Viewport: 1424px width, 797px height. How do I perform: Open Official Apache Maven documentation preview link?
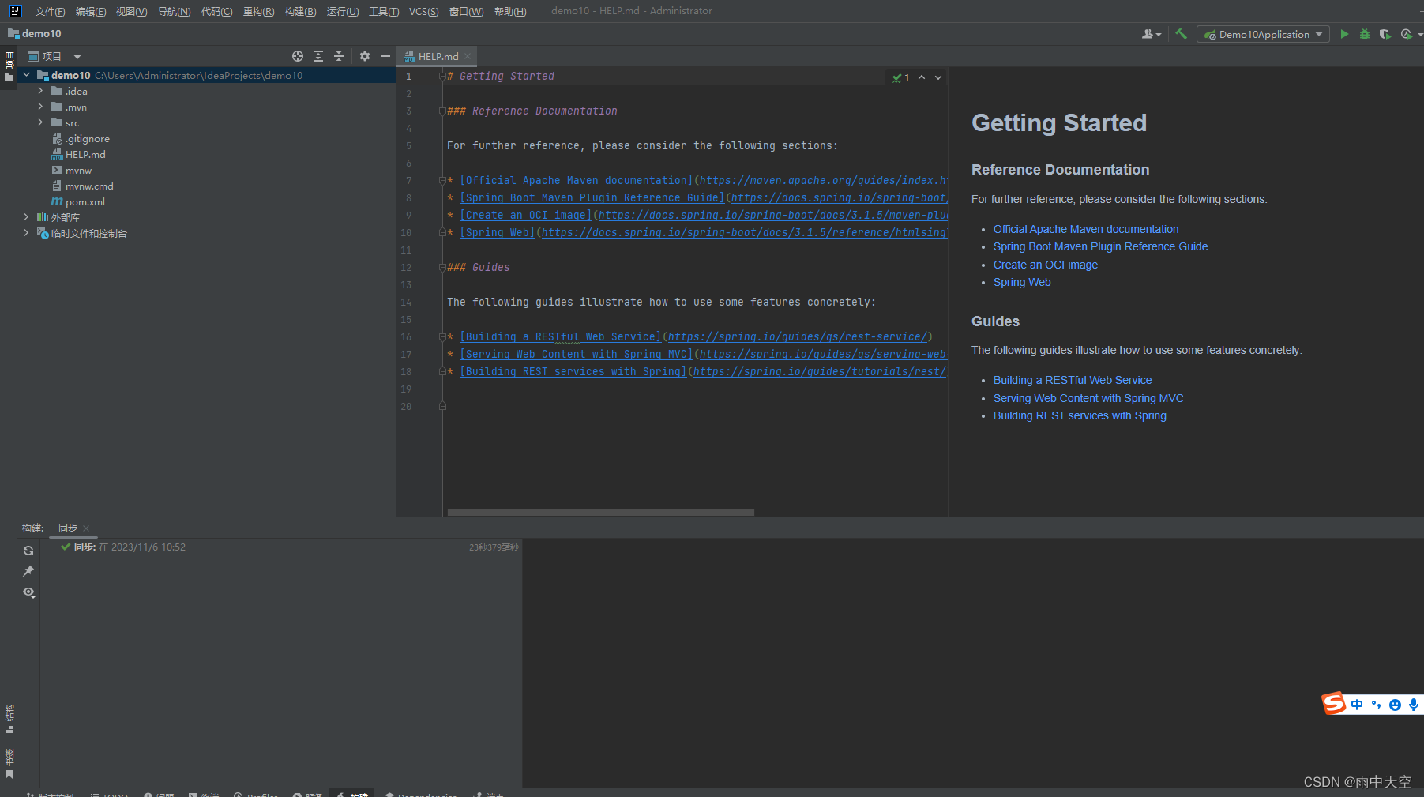pyautogui.click(x=1086, y=229)
